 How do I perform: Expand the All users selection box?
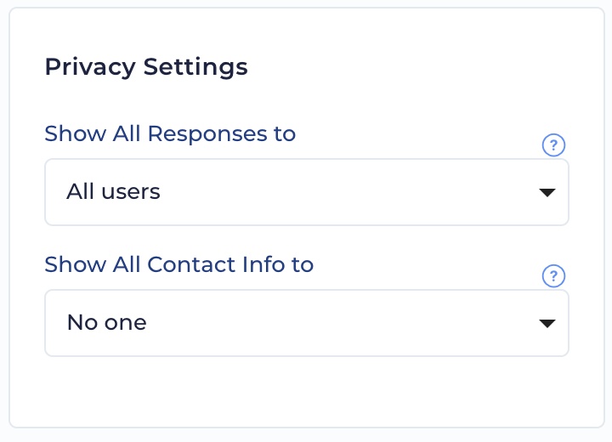click(307, 192)
